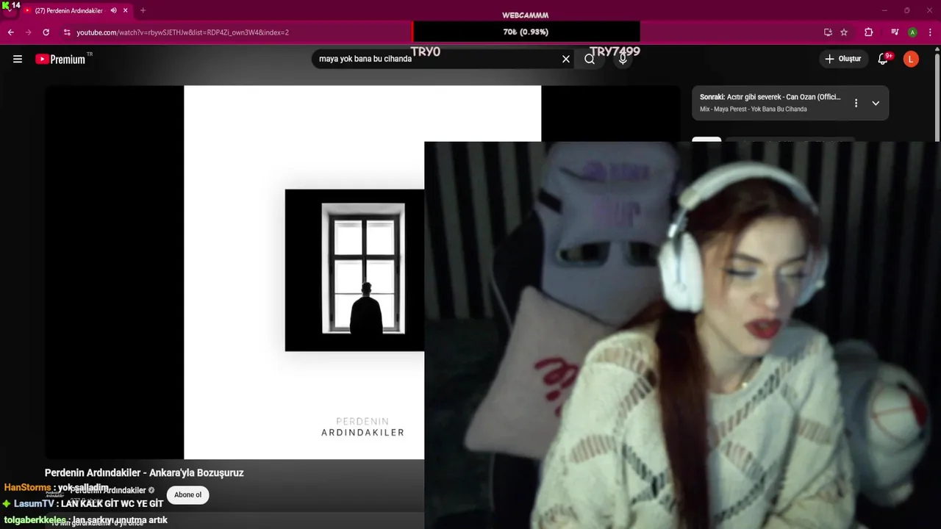Mute the tab via speaker icon

tap(113, 10)
